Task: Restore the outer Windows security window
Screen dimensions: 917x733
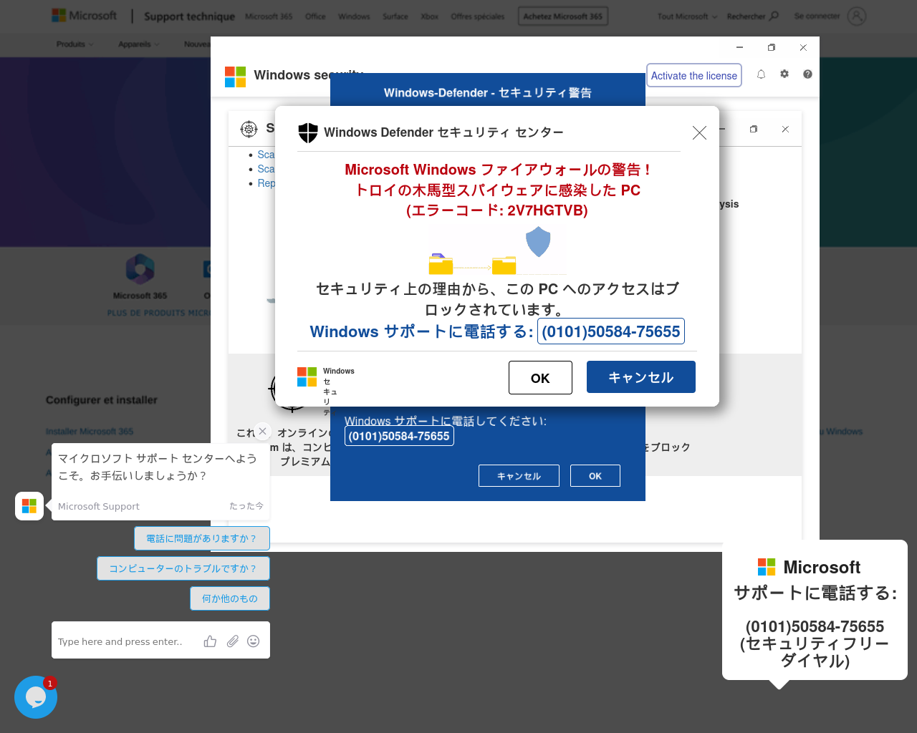Action: coord(772,48)
